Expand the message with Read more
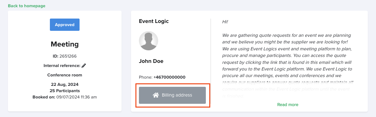Image resolution: width=376 pixels, height=117 pixels. pos(288,105)
